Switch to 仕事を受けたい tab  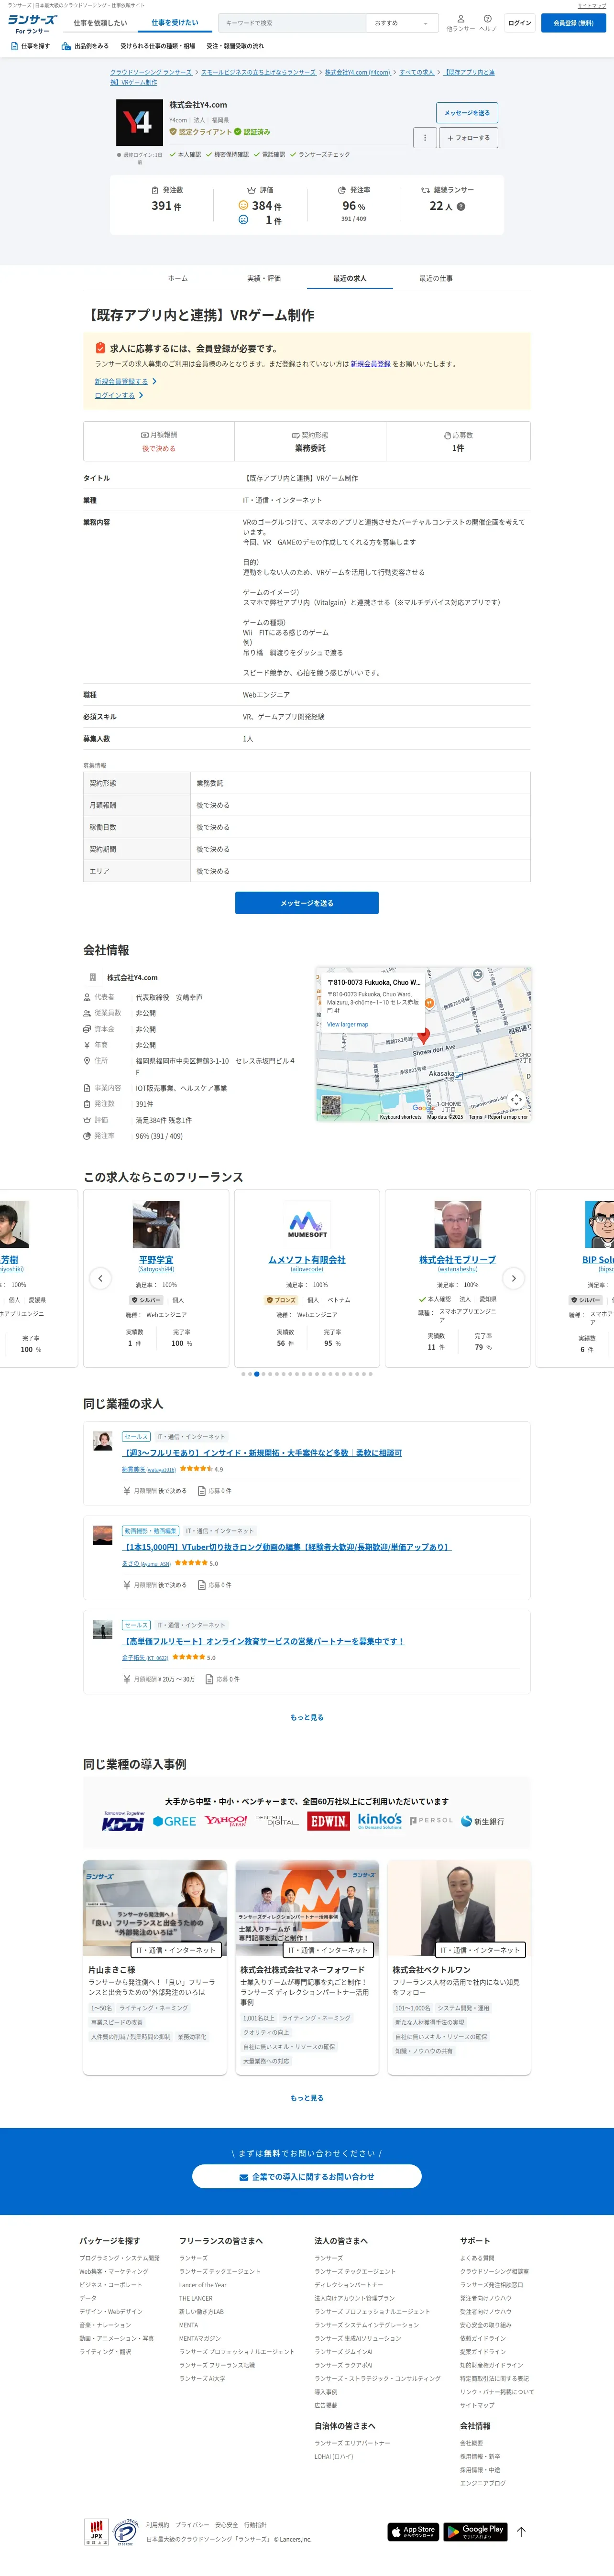(175, 23)
